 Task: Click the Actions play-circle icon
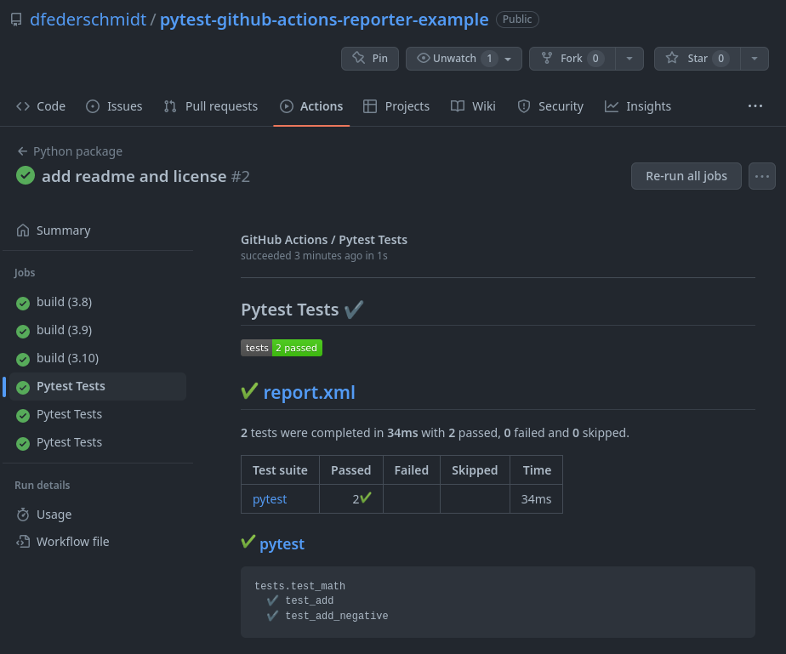point(286,106)
